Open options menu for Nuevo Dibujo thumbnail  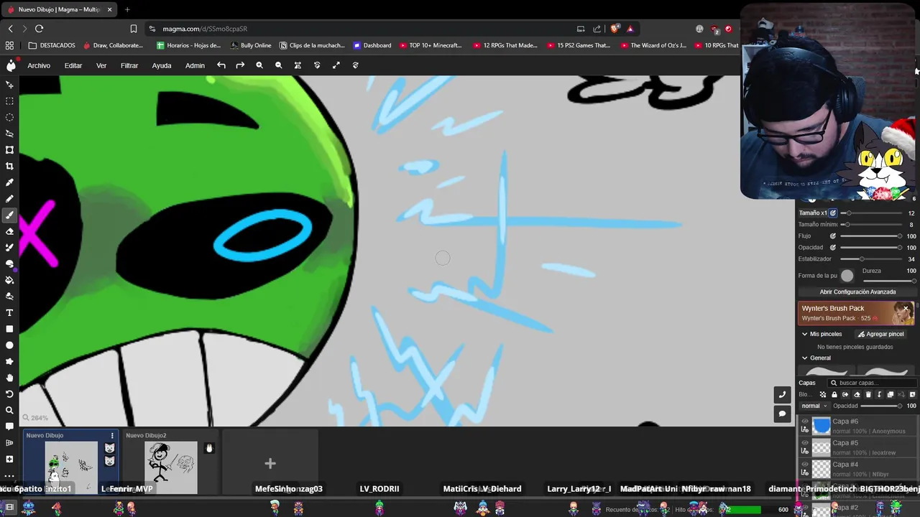tap(112, 436)
